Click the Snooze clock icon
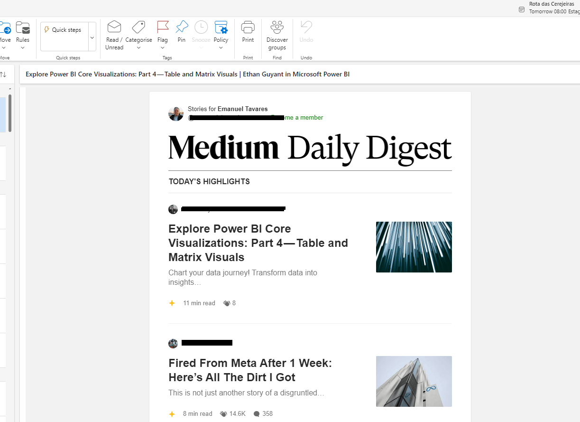 (201, 27)
